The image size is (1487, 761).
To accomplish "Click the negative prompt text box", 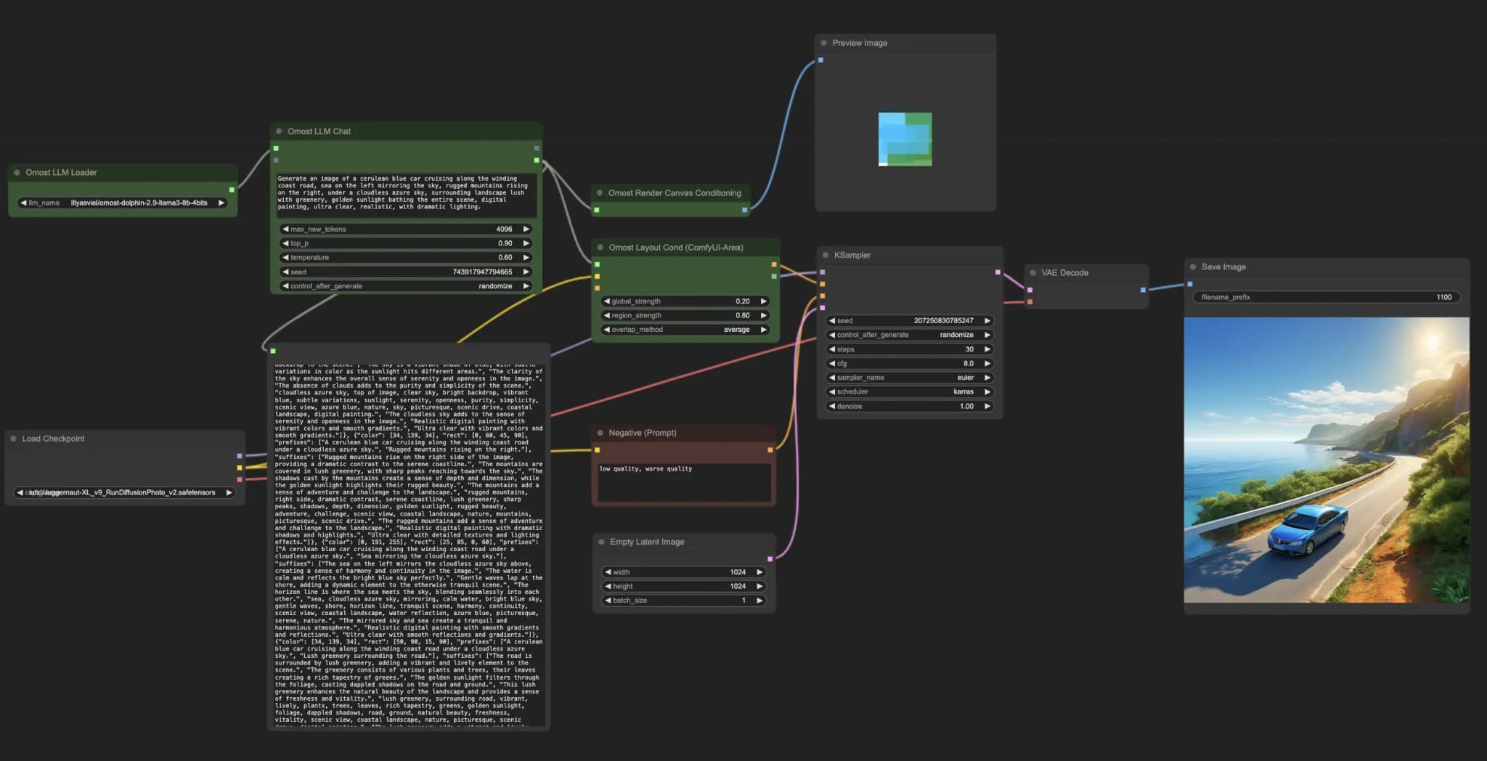I will tap(684, 482).
